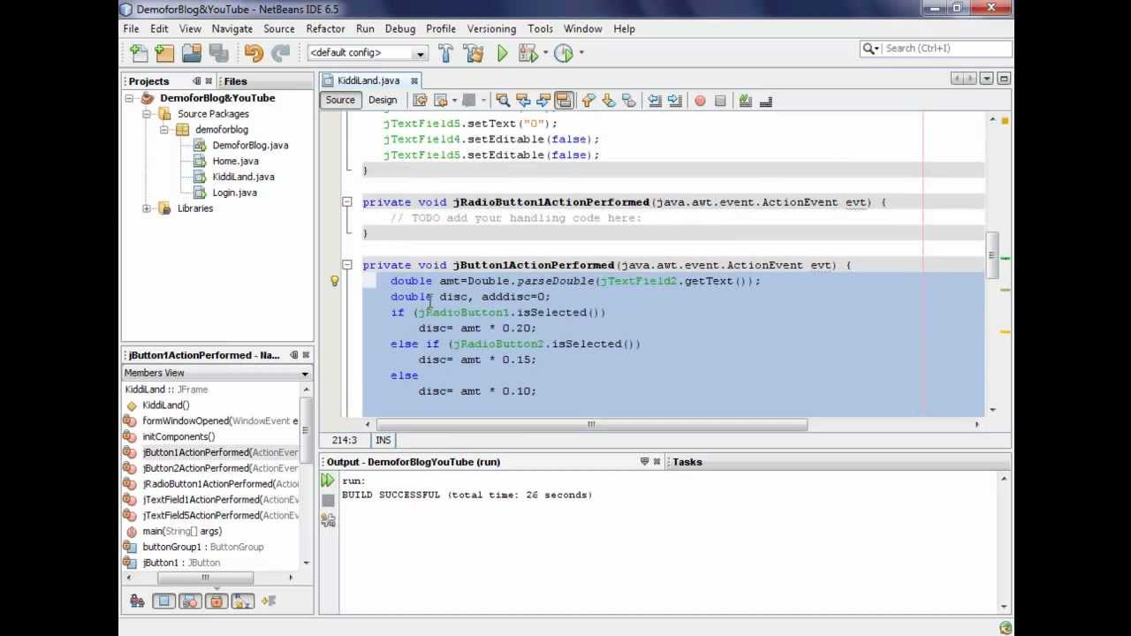This screenshot has width=1131, height=636.
Task: Click the grey Redo arrow
Action: coord(281,53)
